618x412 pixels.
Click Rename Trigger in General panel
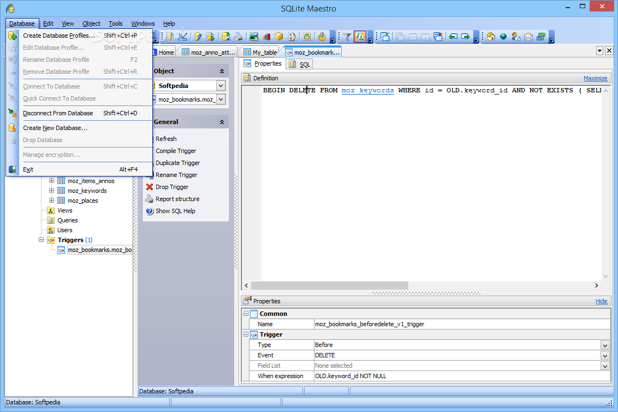(176, 175)
